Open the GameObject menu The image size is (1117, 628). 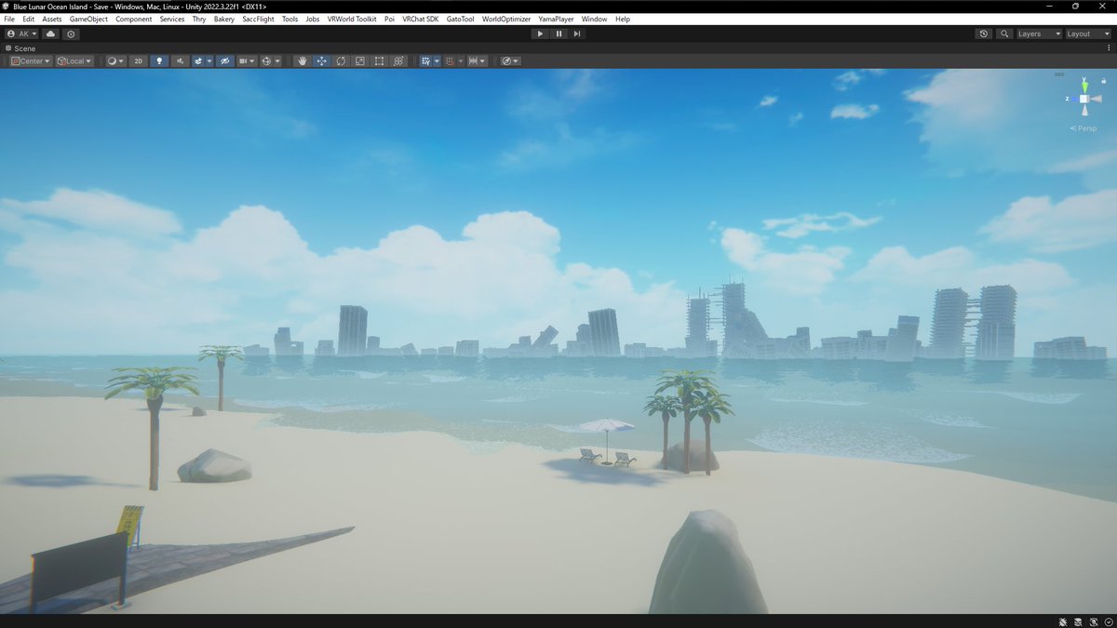[x=88, y=19]
